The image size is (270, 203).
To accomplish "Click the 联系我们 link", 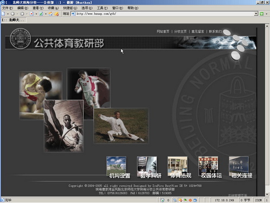I will click(215, 31).
